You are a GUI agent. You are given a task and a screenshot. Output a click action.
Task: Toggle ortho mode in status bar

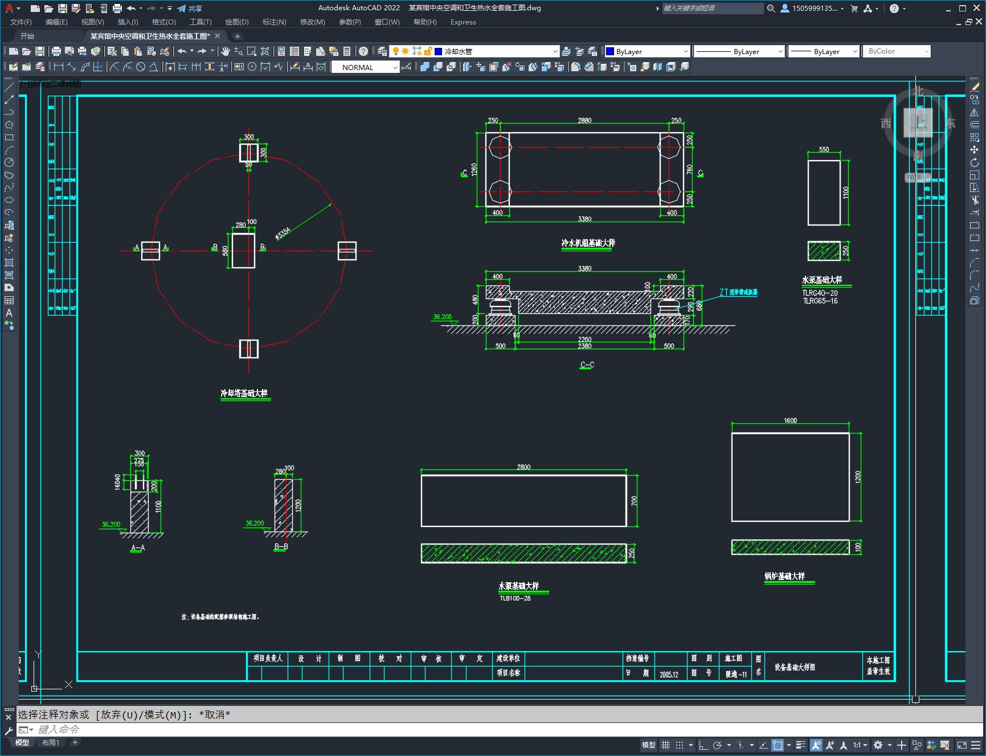[703, 745]
